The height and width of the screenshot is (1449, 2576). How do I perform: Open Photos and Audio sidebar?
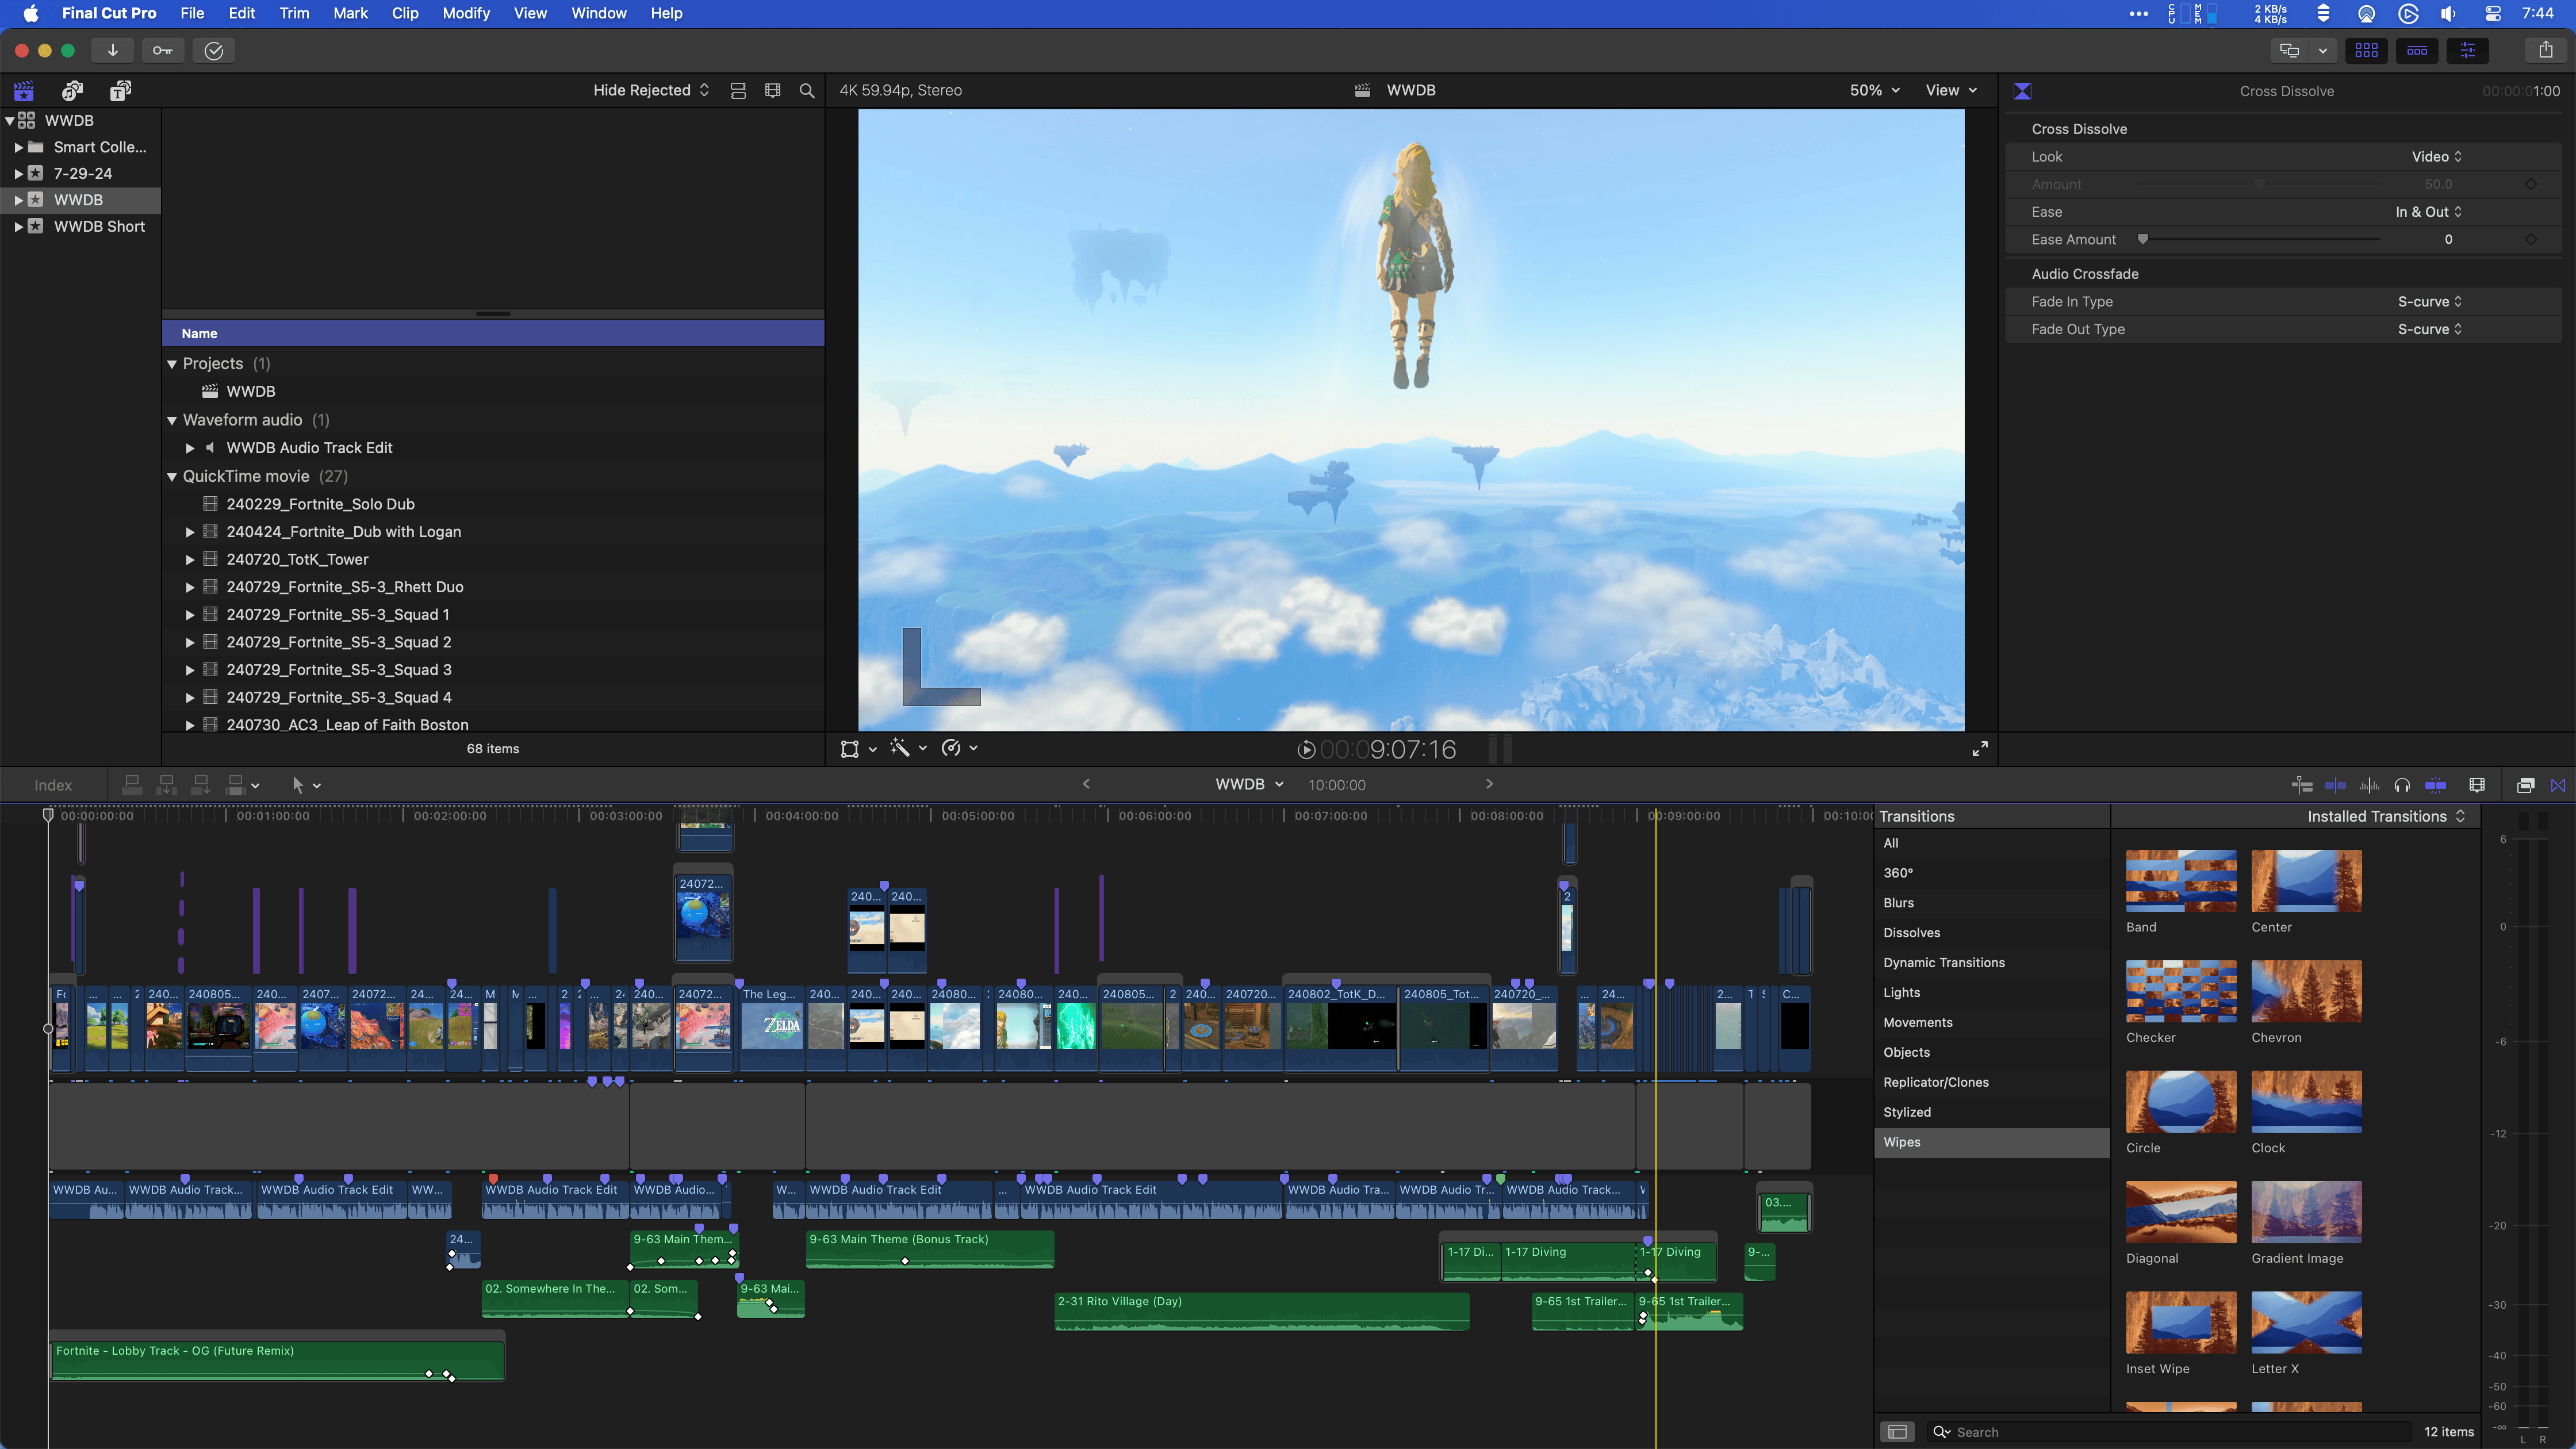pos(72,91)
